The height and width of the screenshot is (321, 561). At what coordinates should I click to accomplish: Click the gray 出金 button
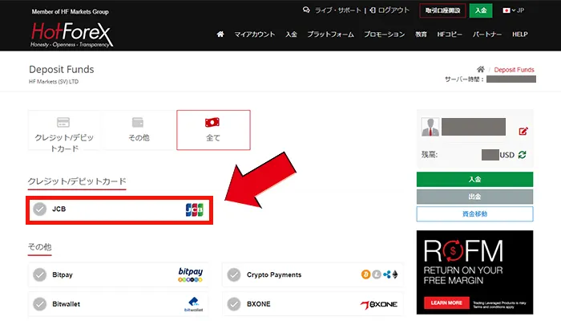(474, 197)
